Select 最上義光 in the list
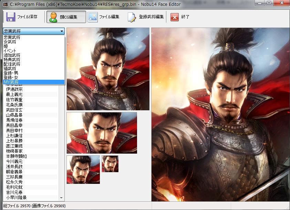Image resolution: width=290 pixels, height=210 pixels. pos(14,95)
